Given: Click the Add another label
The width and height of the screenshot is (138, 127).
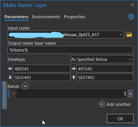Looking at the screenshot, I should click(119, 104).
